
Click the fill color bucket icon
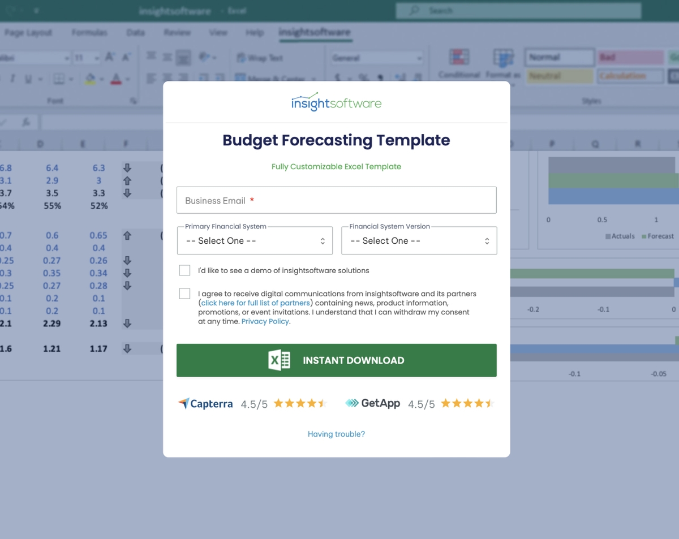pyautogui.click(x=90, y=79)
